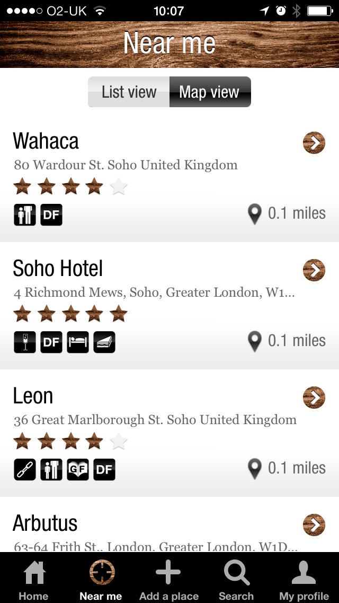Screen dimensions: 339x603
Task: Tap the champagne glass icon for Soho Hotel
Action: coord(24,342)
